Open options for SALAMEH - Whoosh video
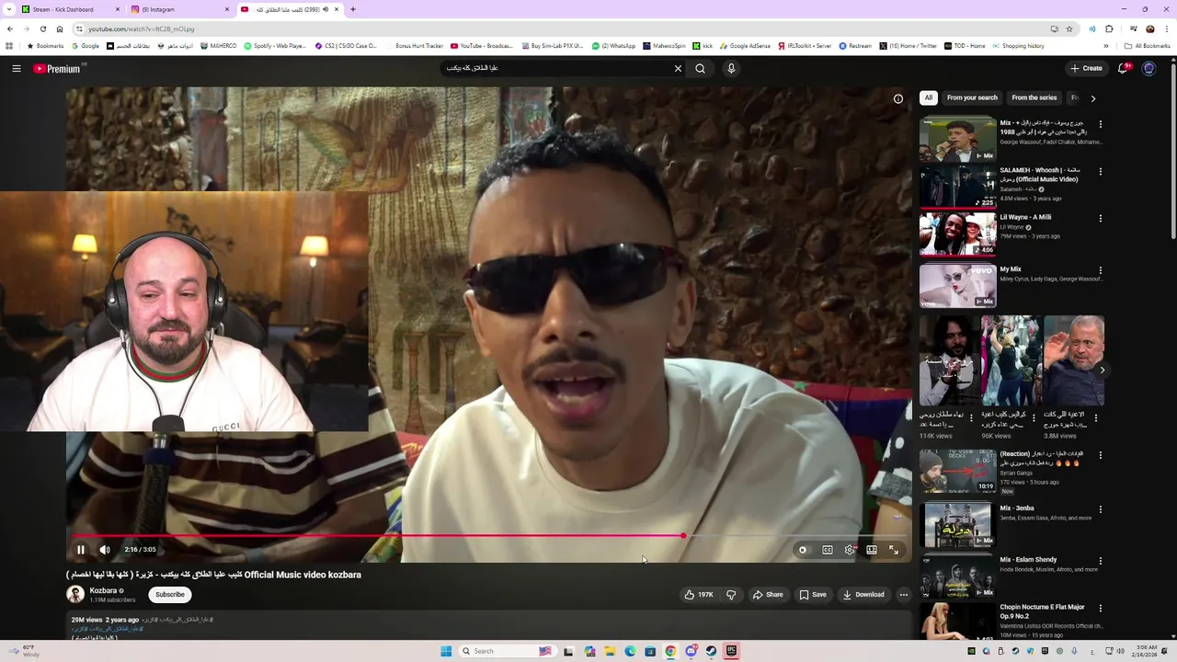The width and height of the screenshot is (1177, 662). [1101, 171]
